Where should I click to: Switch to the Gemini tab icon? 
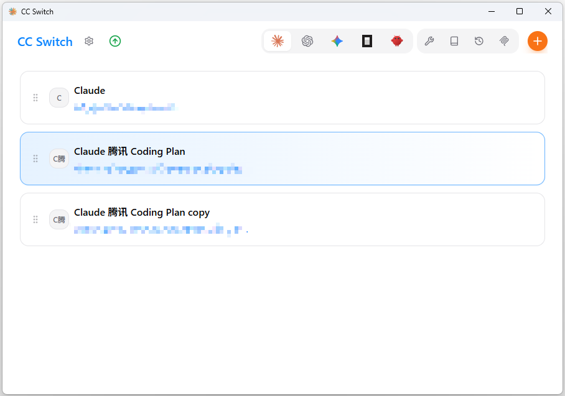337,41
